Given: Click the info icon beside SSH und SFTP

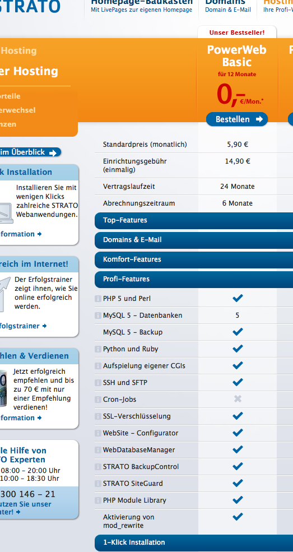Looking at the screenshot, I should pyautogui.click(x=98, y=383).
